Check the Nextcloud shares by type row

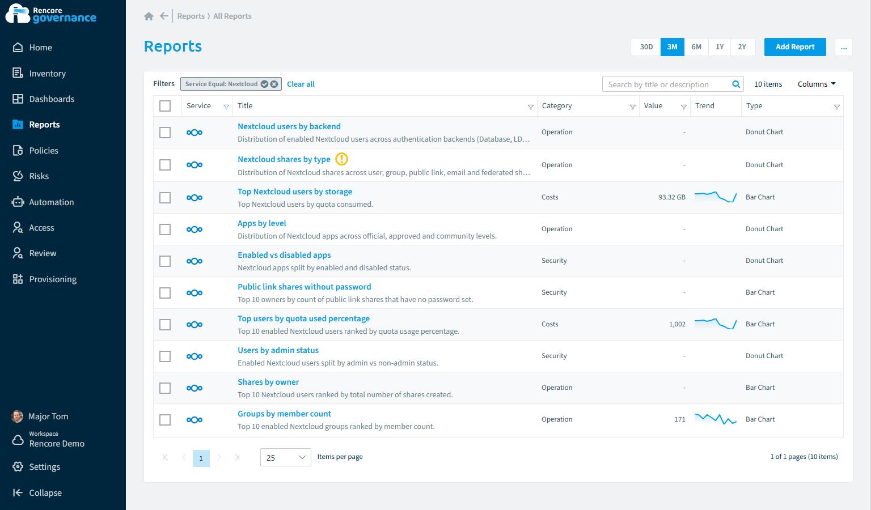165,165
